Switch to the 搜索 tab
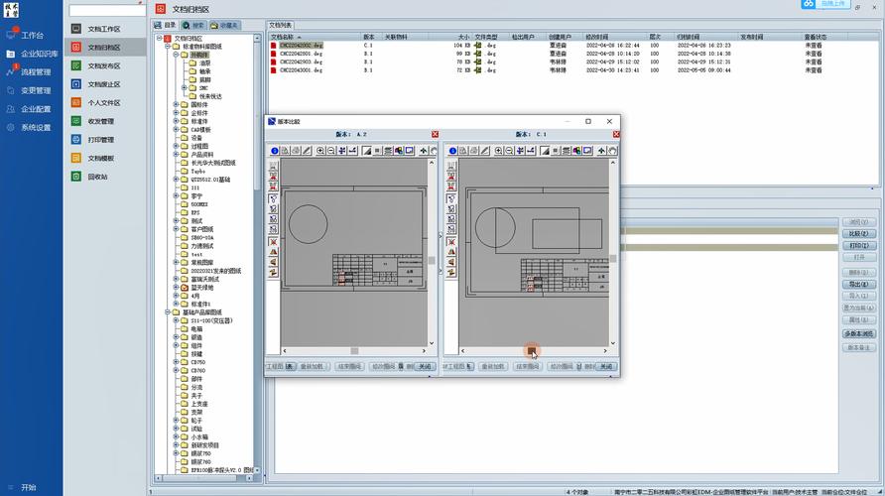 (x=193, y=24)
